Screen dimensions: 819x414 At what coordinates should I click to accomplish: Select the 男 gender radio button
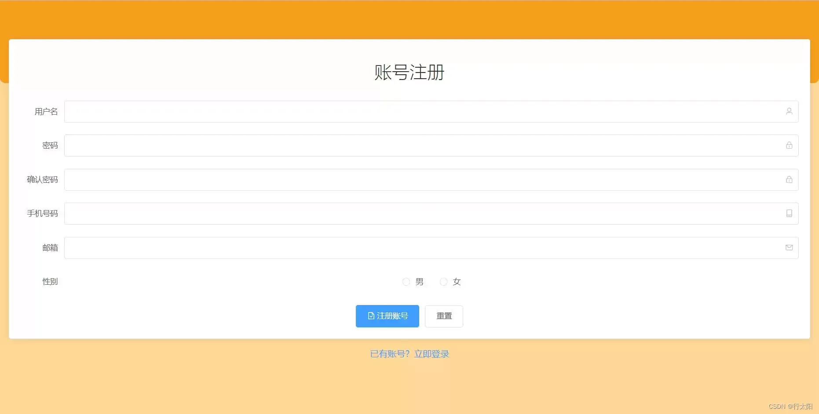coord(406,282)
